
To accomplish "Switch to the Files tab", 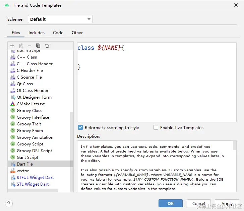I will point(16,33).
